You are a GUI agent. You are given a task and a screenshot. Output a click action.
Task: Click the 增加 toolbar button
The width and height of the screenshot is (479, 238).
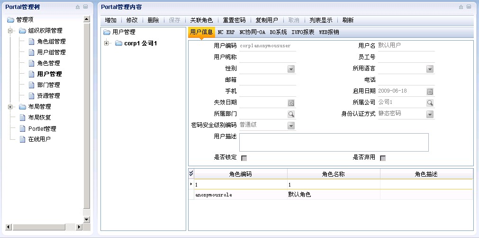110,20
